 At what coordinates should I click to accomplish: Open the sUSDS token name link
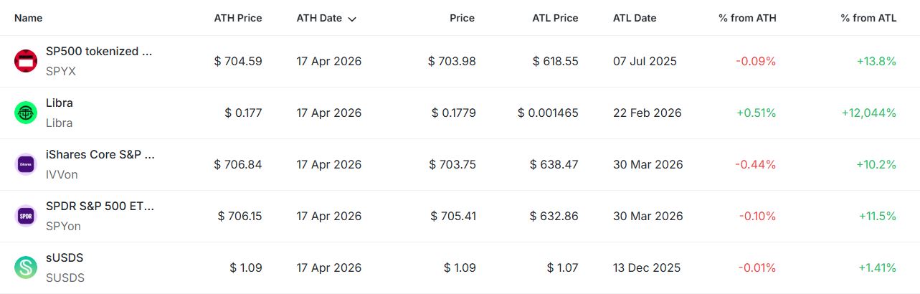[65, 258]
